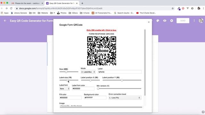Open the Label font dropdown 'Sans'

point(64,88)
